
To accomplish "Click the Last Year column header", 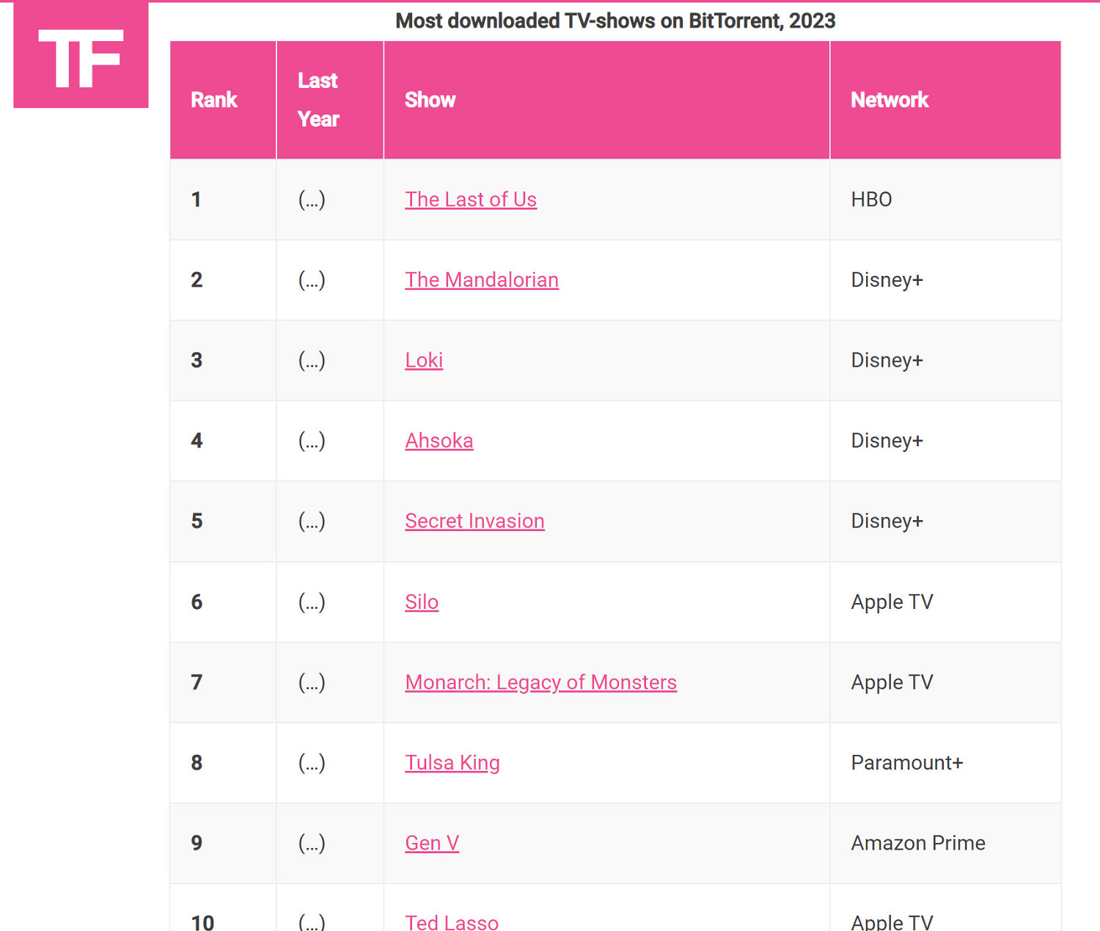I will coord(318,100).
